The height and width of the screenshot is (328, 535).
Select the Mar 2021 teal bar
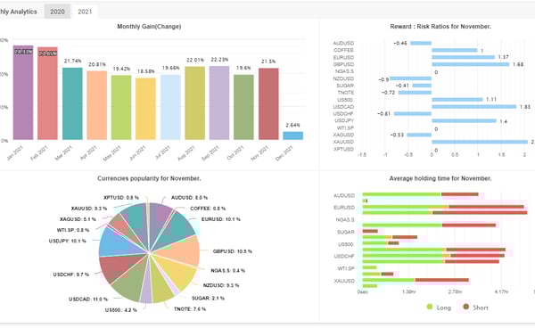[x=72, y=103]
